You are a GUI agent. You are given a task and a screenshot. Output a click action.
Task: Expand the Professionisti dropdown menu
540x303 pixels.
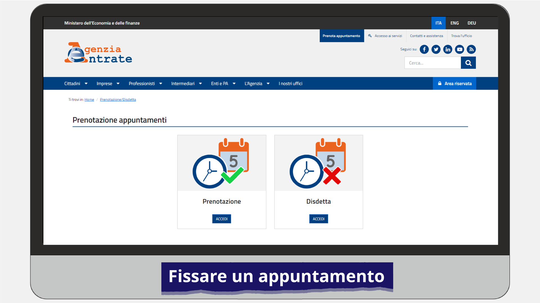pyautogui.click(x=145, y=84)
